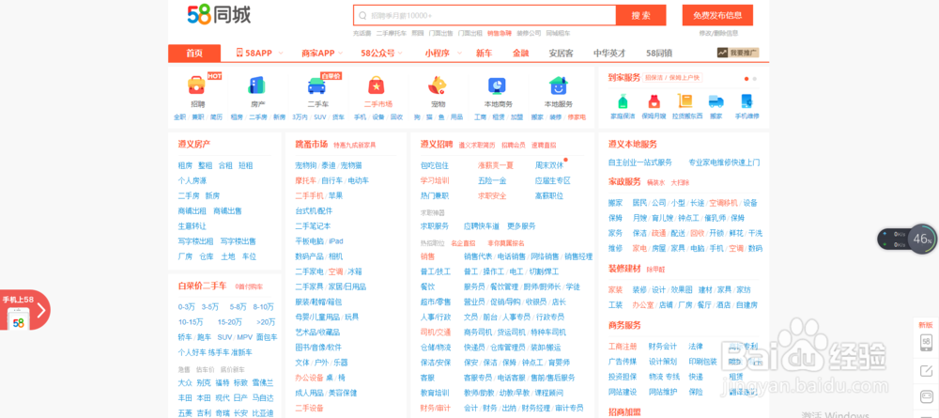Open the 跳蚤市场 section heading
This screenshot has width=939, height=418.
(312, 145)
